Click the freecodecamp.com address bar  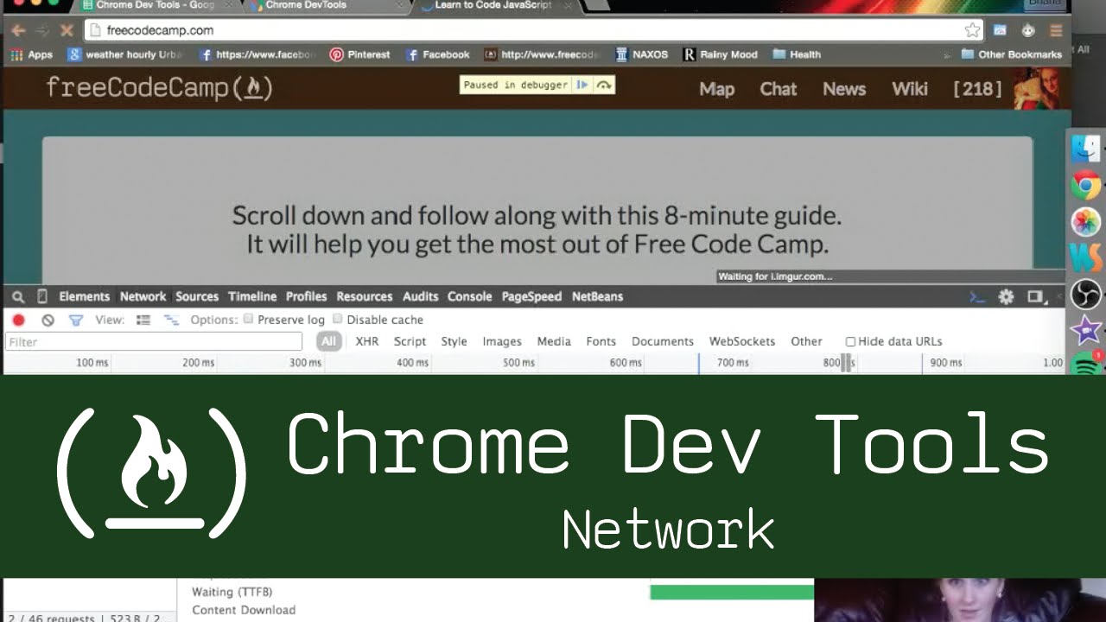534,30
